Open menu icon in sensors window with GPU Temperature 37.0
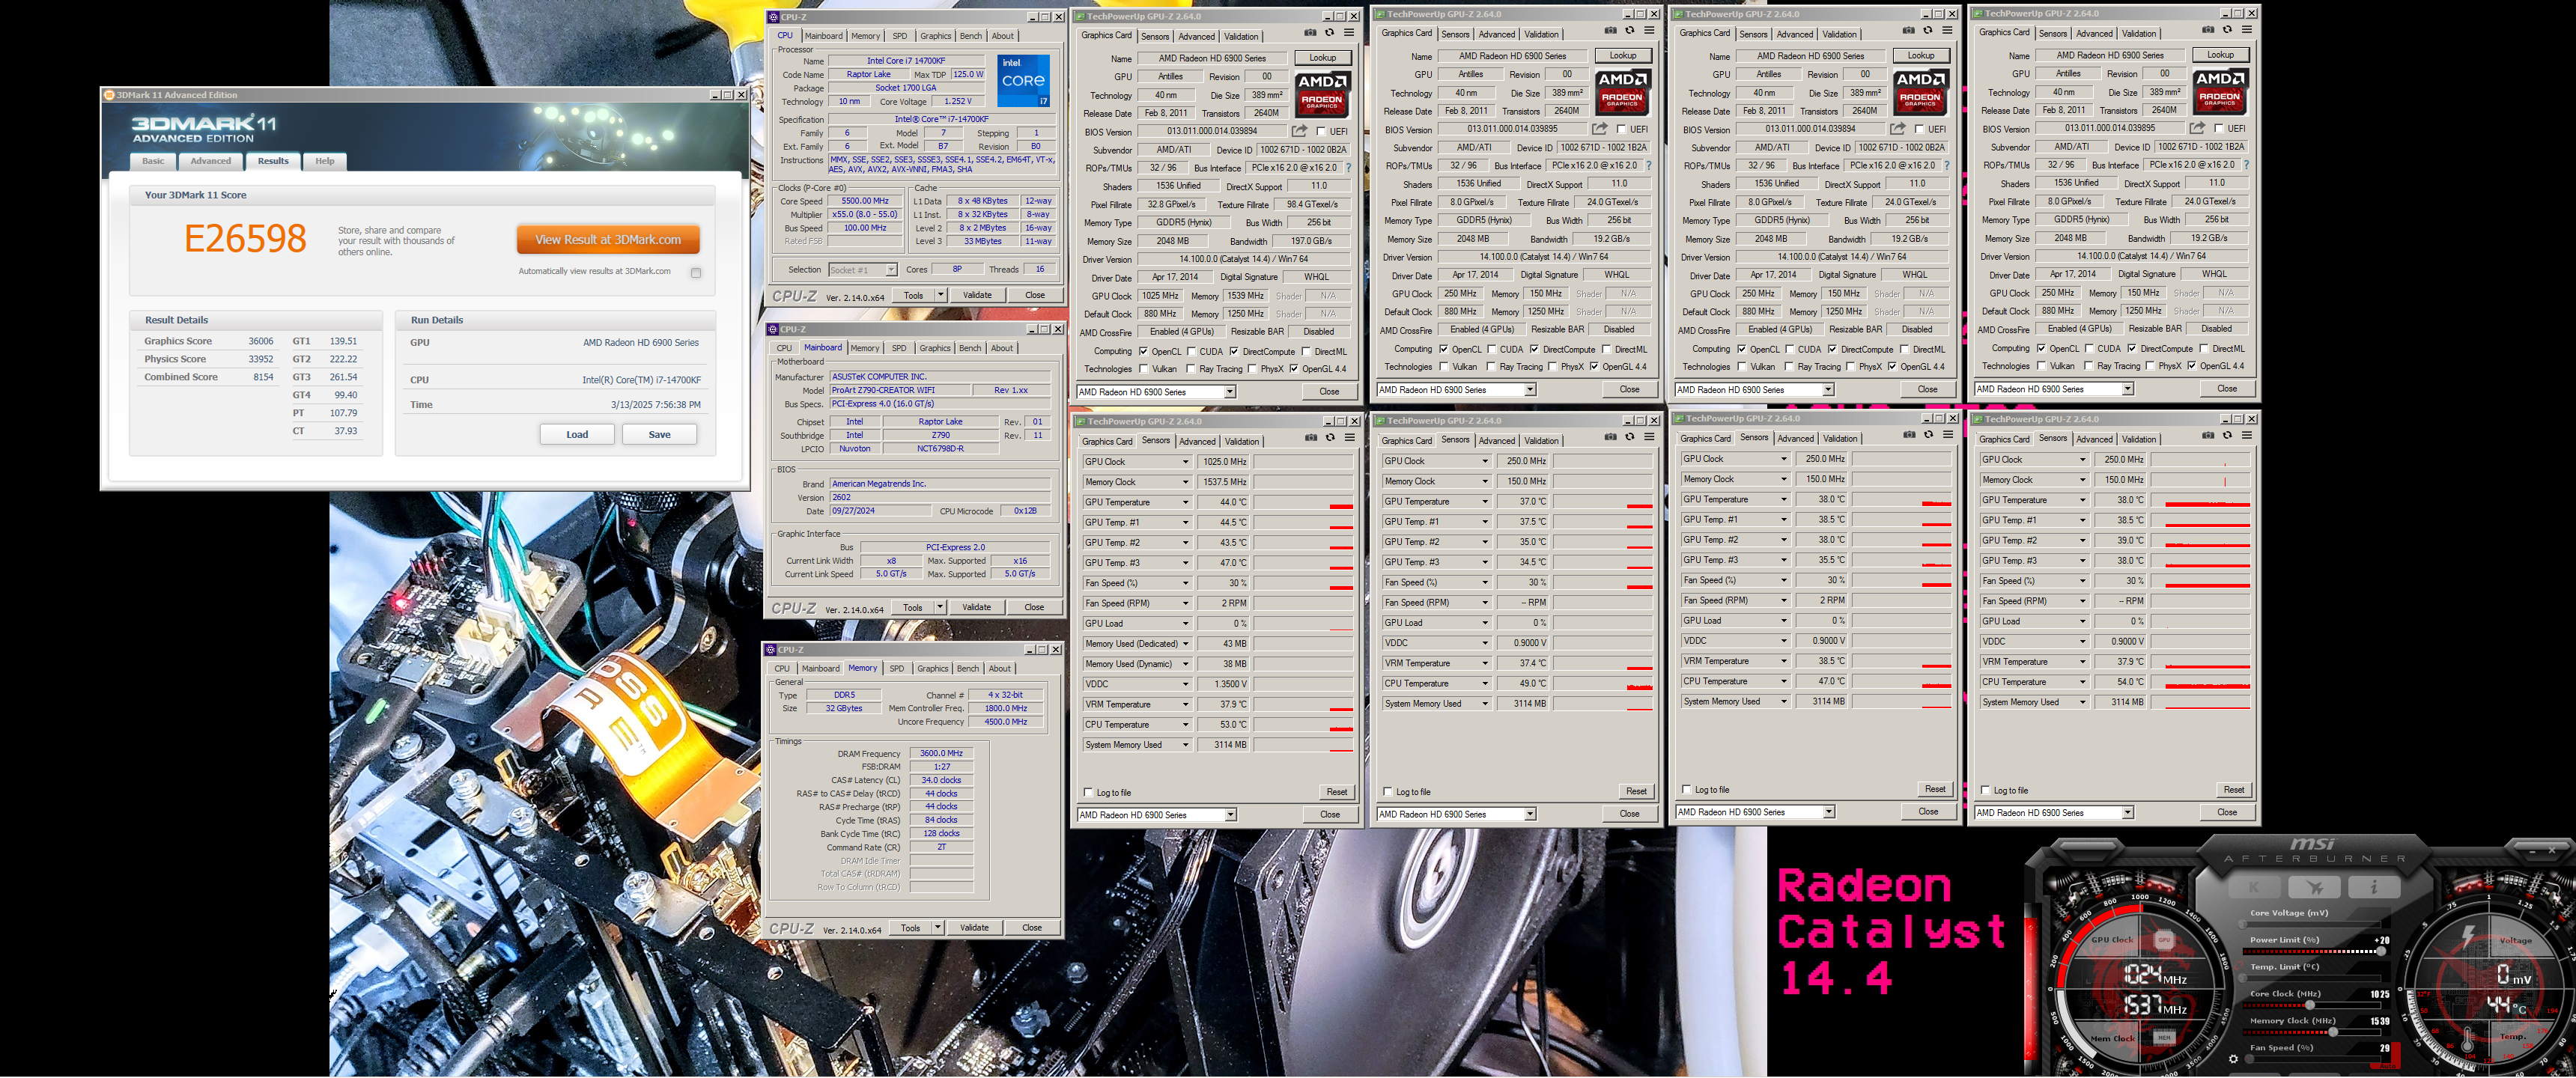Screen dimensions: 2576x1078 tap(1650, 437)
